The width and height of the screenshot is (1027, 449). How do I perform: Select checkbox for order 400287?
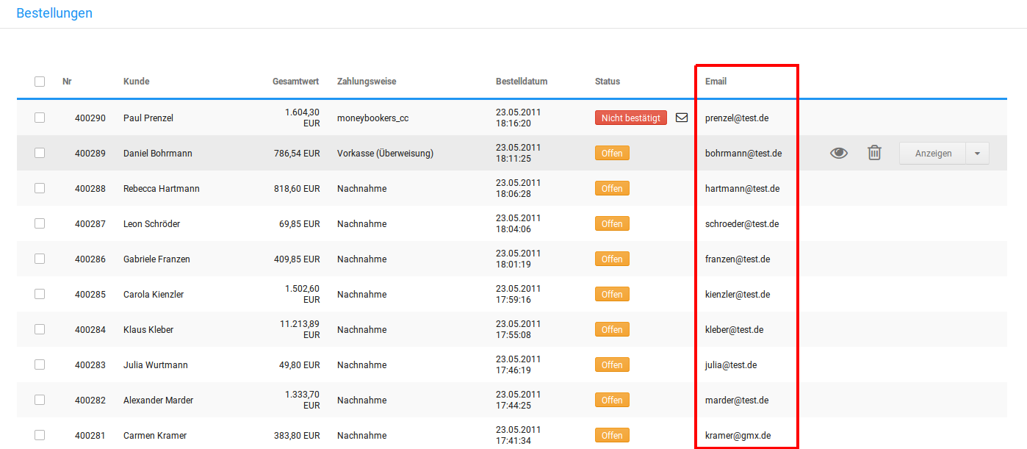(40, 223)
